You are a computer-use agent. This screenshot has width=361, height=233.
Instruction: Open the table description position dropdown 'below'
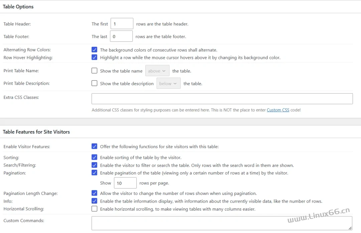click(168, 83)
